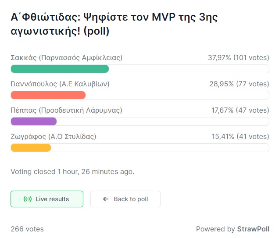
Task: Go Back to poll
Action: tap(125, 199)
